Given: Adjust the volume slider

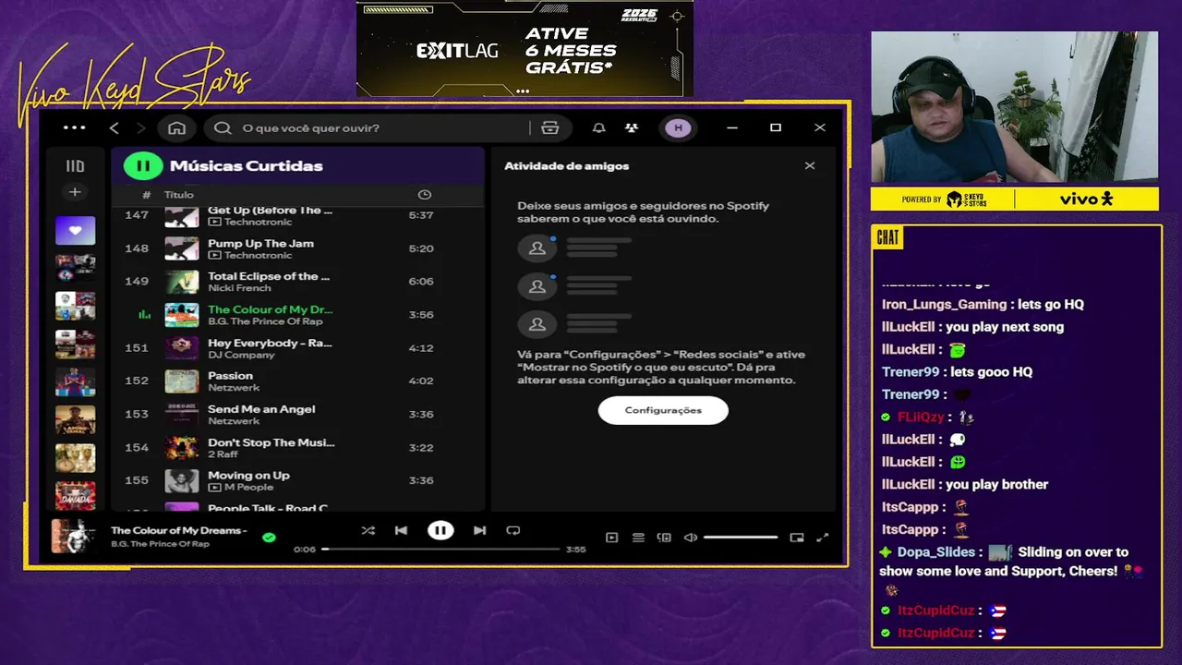Looking at the screenshot, I should [x=741, y=538].
